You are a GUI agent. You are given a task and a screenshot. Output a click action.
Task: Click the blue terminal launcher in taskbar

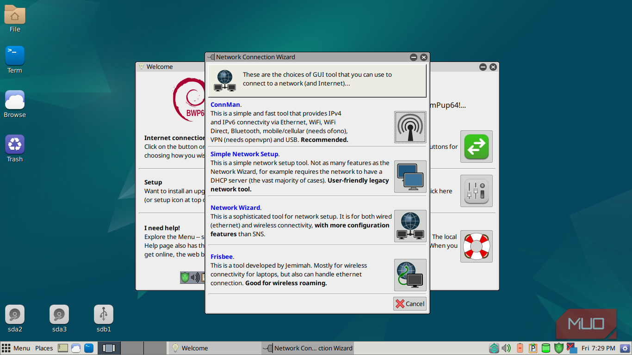tap(89, 348)
